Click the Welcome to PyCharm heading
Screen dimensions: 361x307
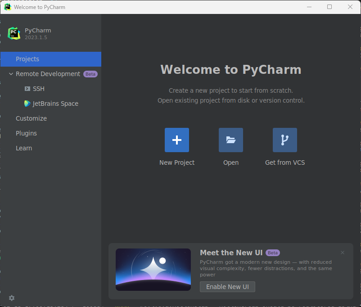tap(231, 70)
